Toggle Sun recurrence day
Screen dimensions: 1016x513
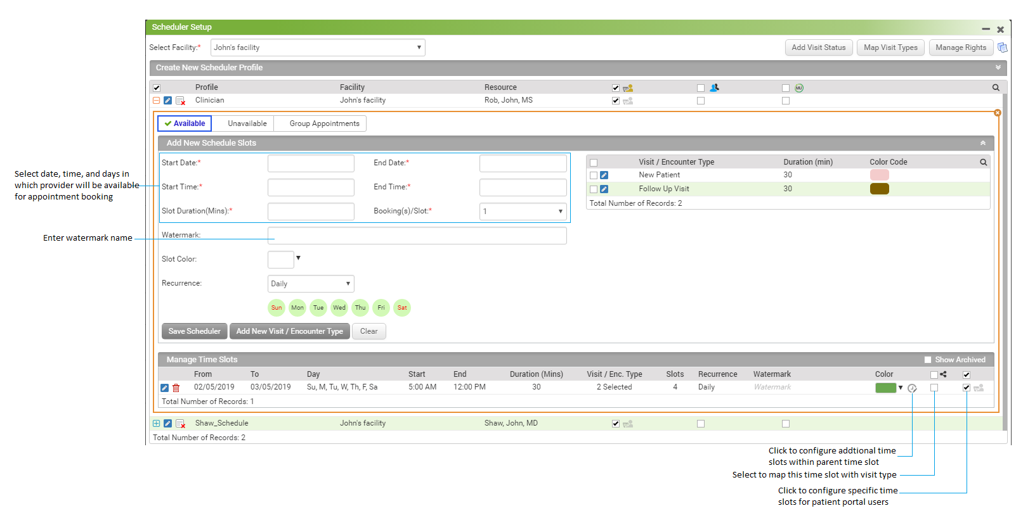coord(277,308)
